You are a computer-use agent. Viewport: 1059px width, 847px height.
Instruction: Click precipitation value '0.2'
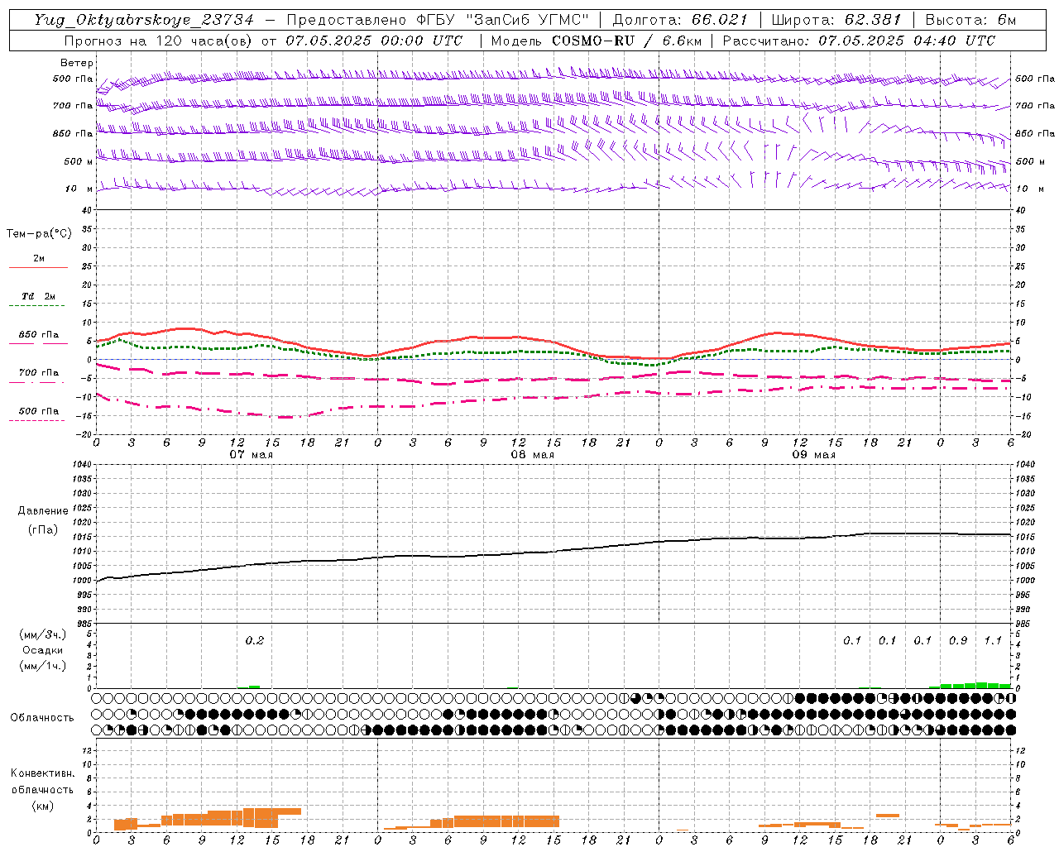255,641
